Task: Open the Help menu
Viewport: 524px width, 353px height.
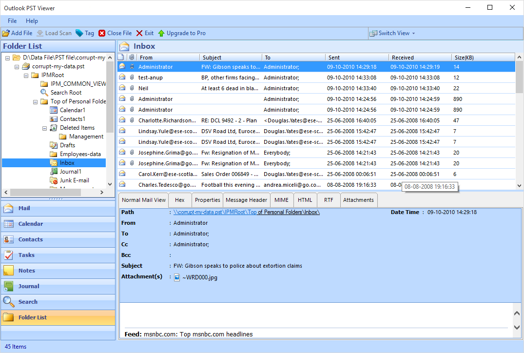Action: coord(32,21)
